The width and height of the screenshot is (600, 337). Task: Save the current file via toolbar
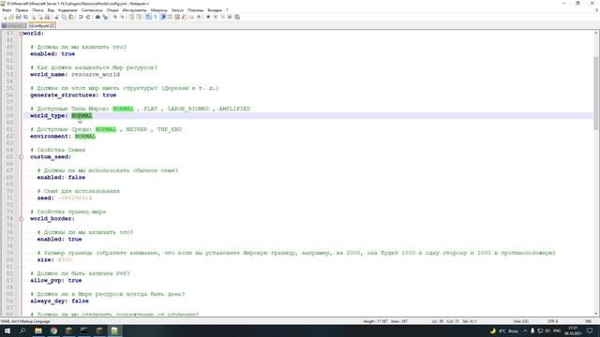point(19,17)
